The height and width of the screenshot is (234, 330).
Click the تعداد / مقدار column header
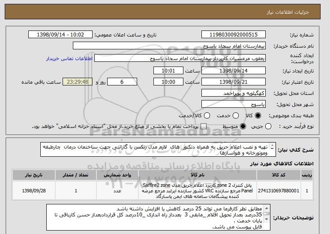tap(76, 175)
